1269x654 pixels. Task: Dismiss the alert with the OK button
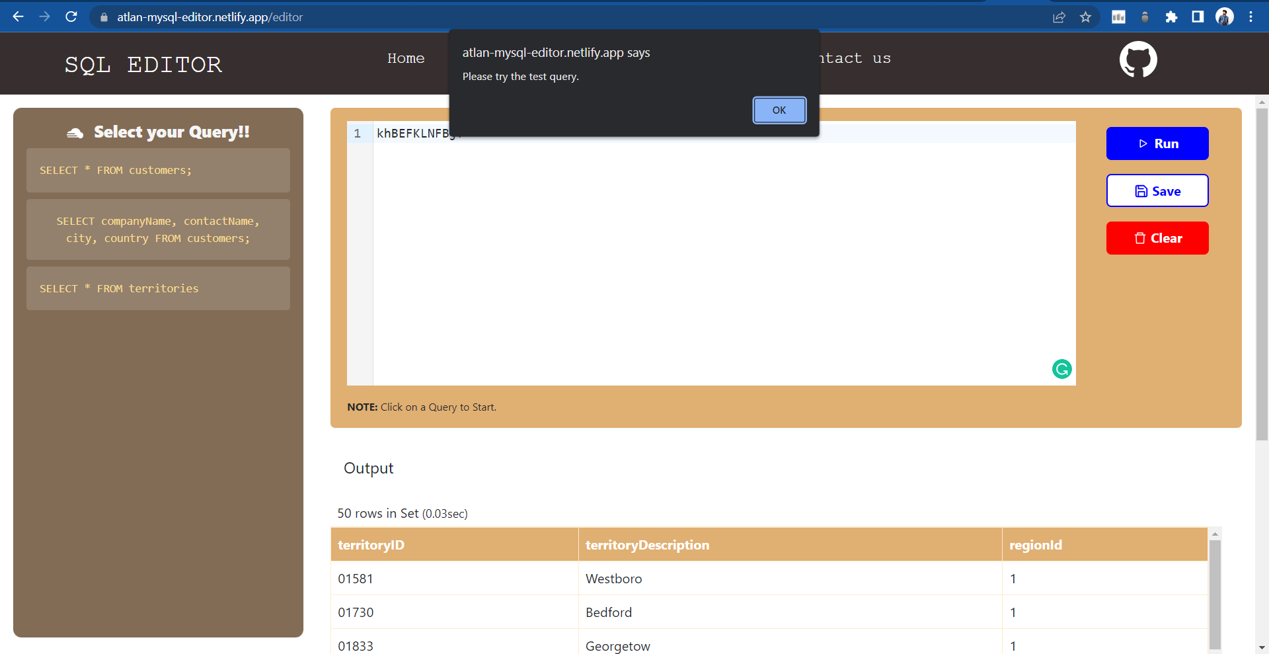(779, 110)
